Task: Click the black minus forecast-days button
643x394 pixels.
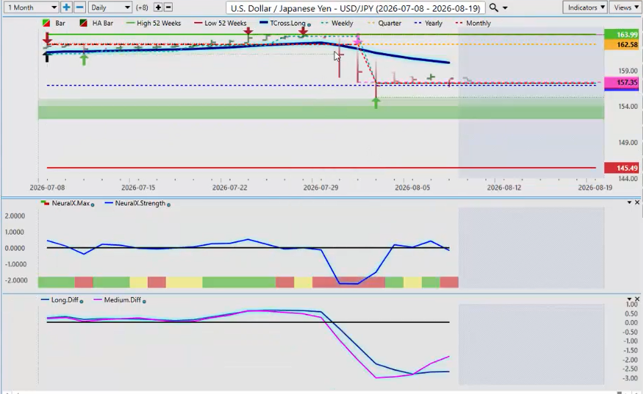Action: coord(168,7)
